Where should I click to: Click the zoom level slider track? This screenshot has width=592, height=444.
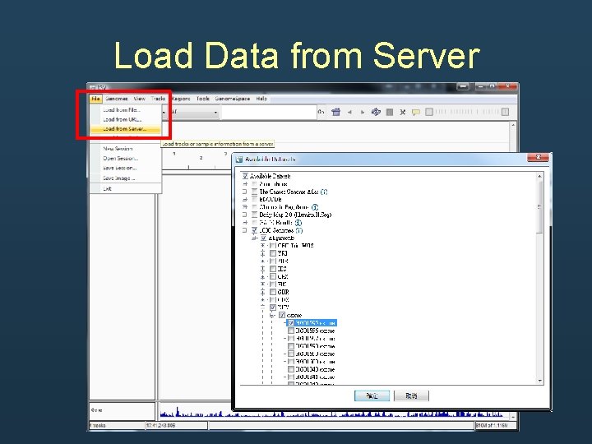click(x=467, y=112)
